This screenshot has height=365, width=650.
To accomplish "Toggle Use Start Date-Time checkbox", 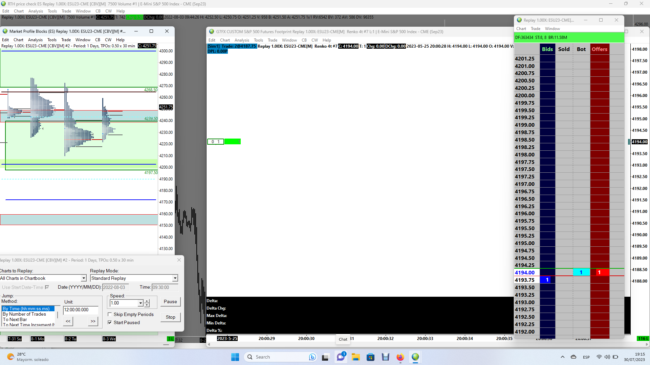I will tap(47, 287).
